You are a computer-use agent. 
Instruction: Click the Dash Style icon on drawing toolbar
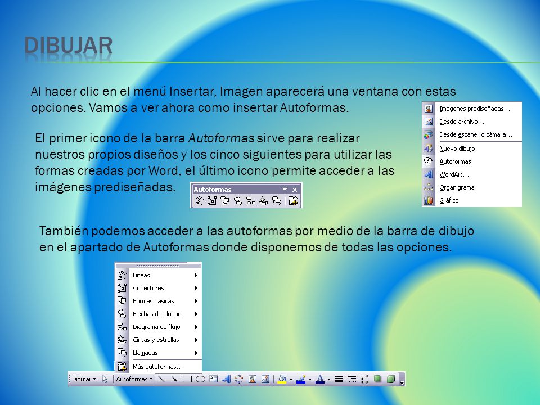point(352,379)
